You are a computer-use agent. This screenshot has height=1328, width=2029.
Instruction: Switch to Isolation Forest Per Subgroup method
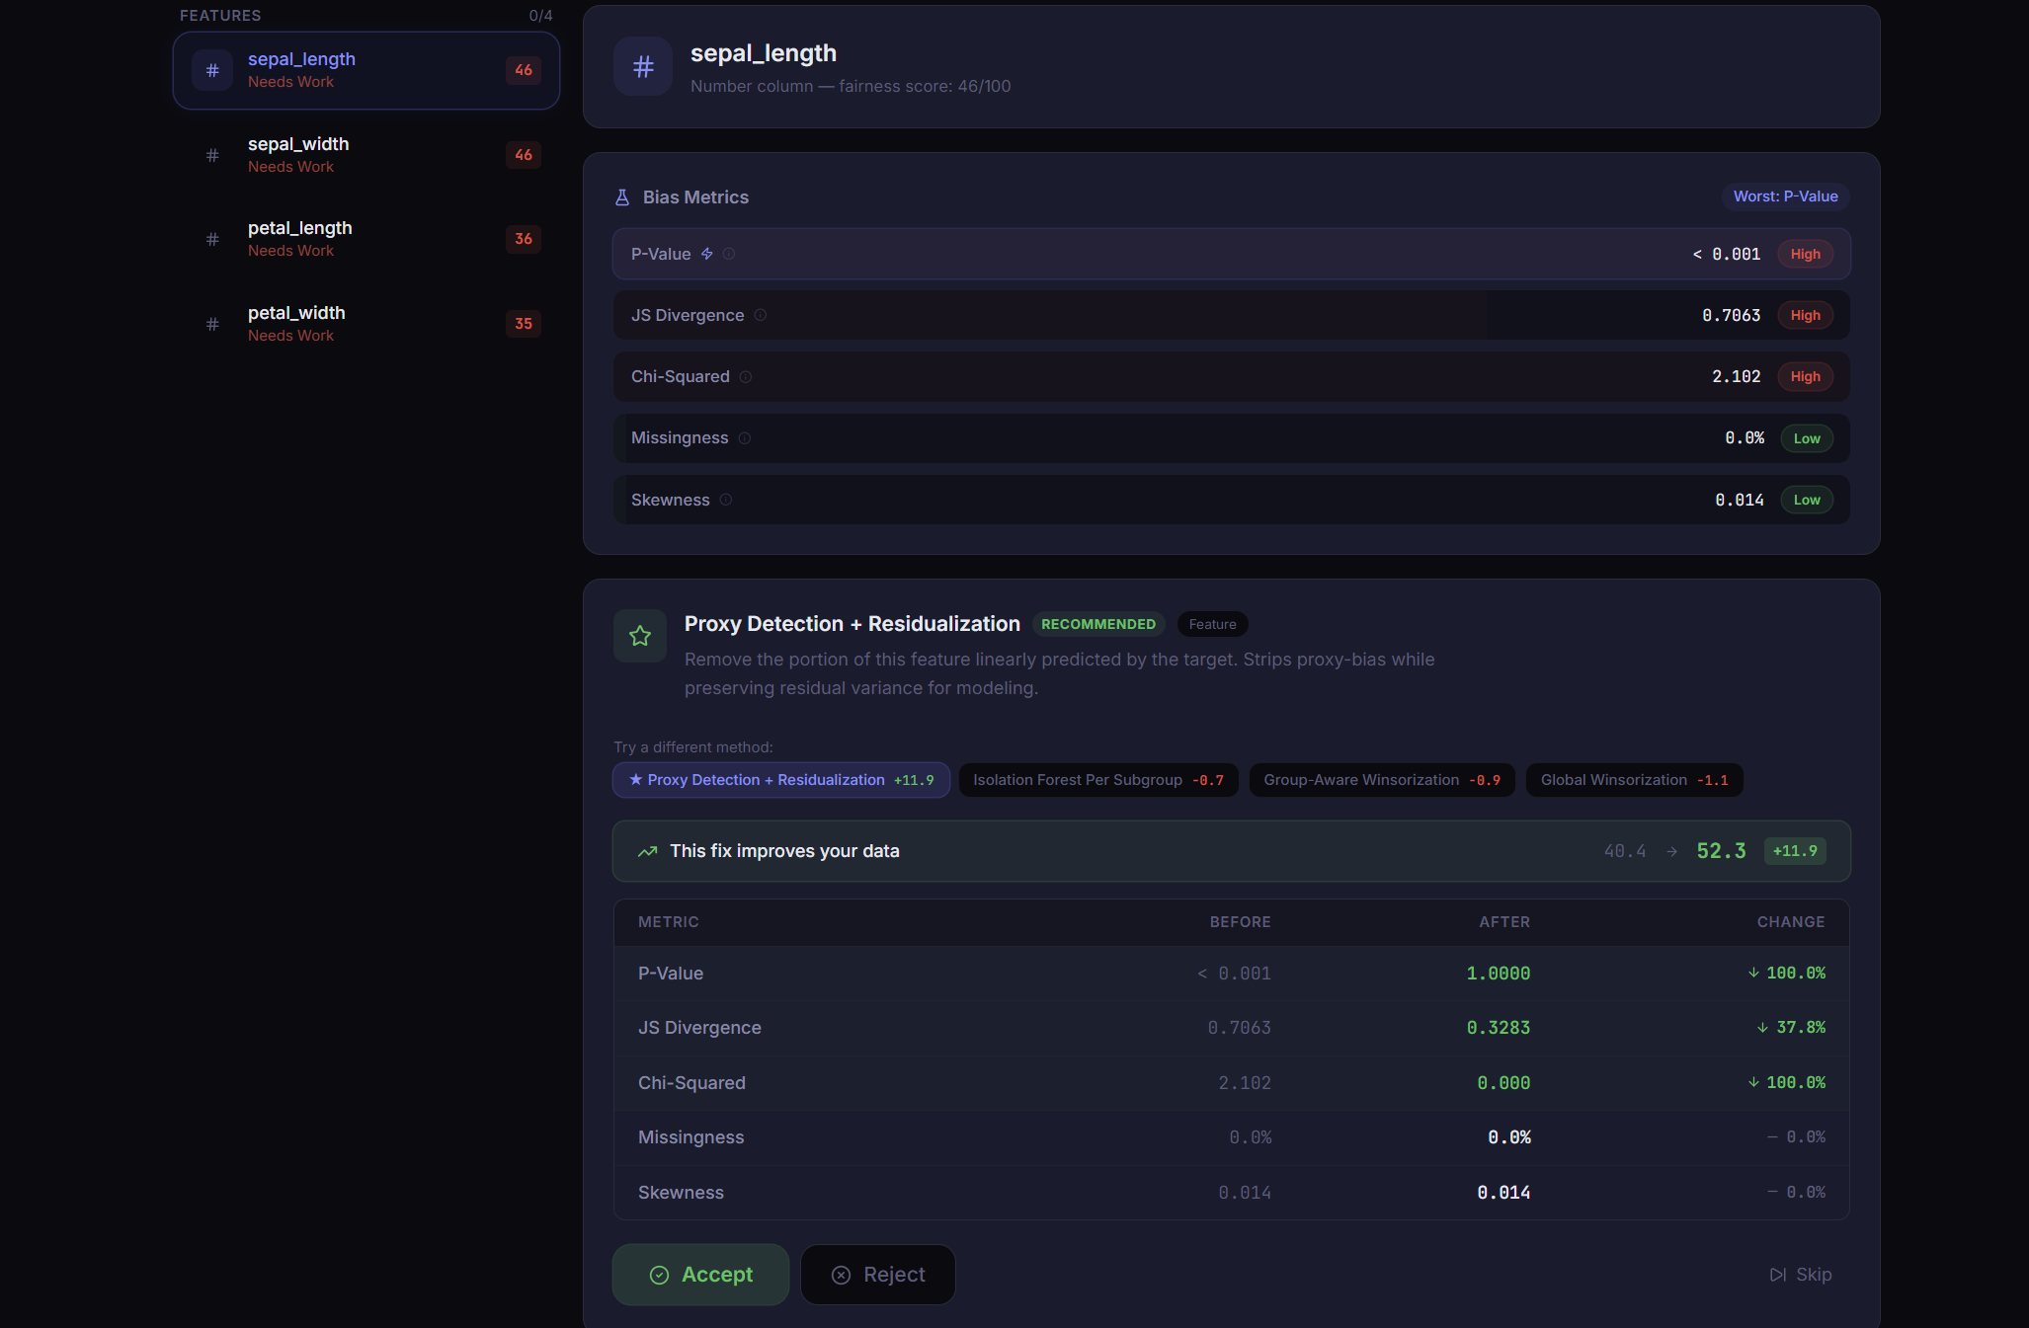coord(1097,780)
